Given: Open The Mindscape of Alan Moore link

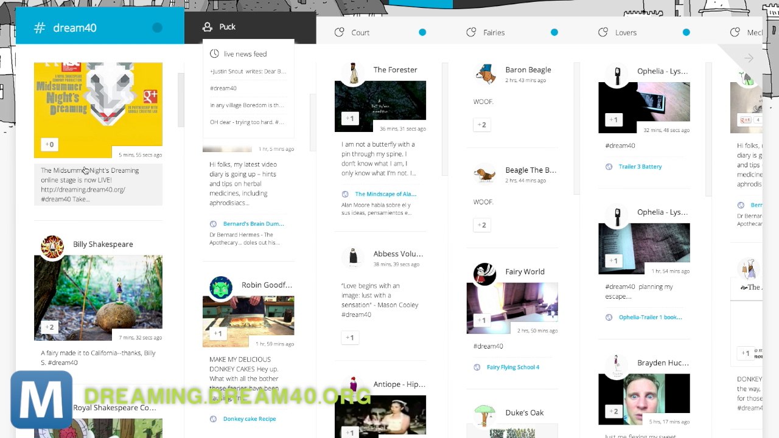Looking at the screenshot, I should (386, 194).
